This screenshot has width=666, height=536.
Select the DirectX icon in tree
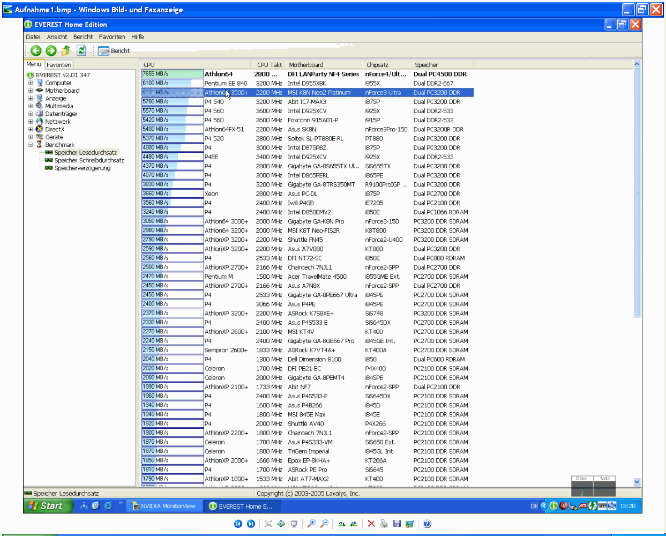(x=40, y=129)
